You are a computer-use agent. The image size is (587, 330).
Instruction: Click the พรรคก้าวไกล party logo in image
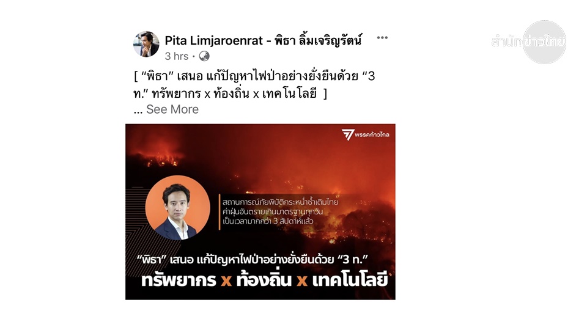(366, 134)
